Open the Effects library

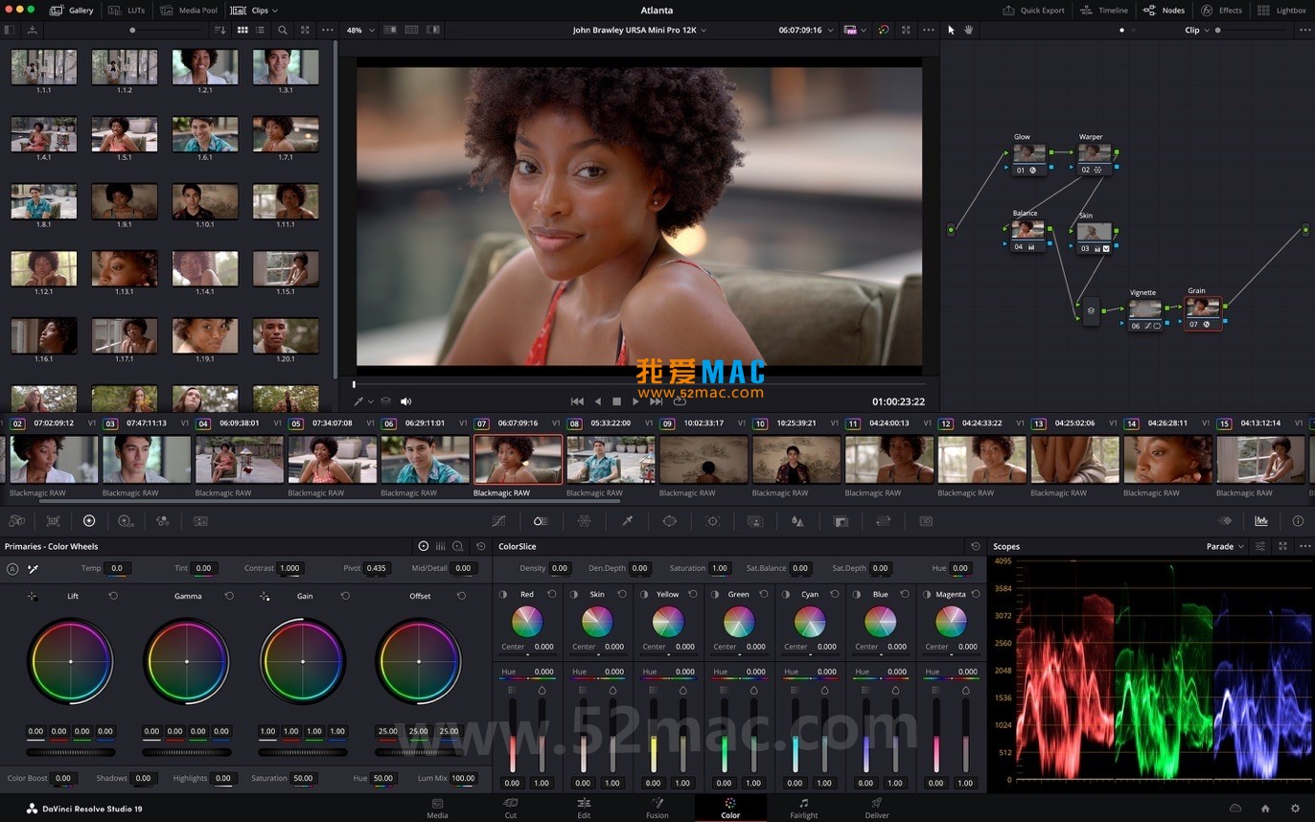pos(1224,11)
